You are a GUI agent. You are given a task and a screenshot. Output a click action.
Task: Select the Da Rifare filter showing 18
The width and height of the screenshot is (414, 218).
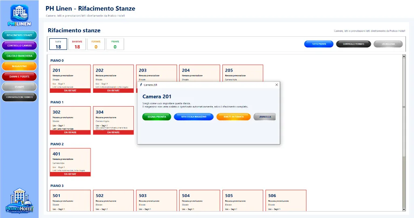tap(77, 44)
